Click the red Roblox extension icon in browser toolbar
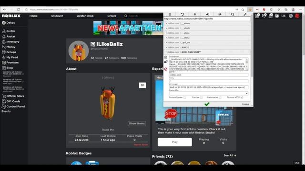The height and width of the screenshot is (171, 305). (264, 9)
